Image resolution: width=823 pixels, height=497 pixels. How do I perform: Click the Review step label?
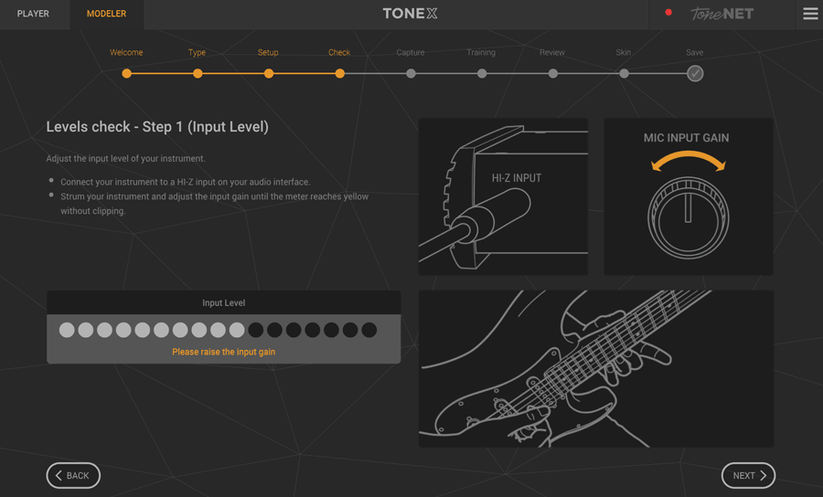(x=552, y=52)
